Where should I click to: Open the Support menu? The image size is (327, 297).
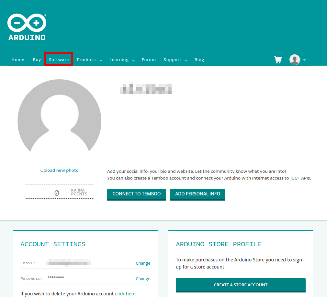[173, 60]
